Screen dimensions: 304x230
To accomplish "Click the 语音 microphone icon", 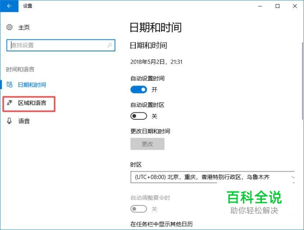I will click(9, 121).
